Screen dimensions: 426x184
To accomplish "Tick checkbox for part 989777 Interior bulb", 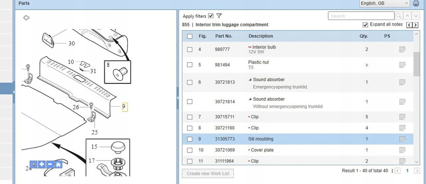I will click(x=190, y=50).
